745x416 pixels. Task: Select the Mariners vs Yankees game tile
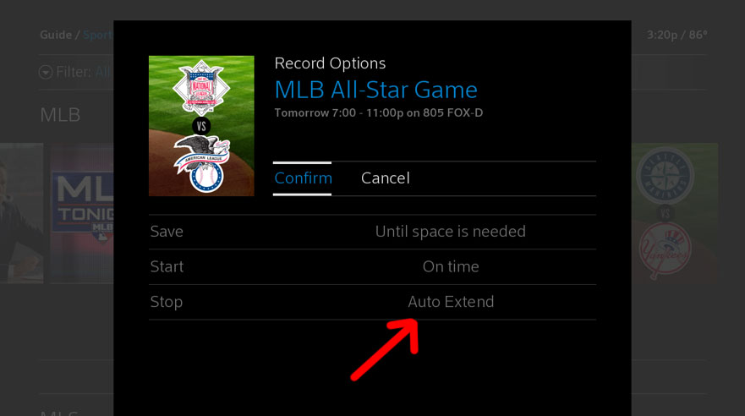[x=675, y=214]
